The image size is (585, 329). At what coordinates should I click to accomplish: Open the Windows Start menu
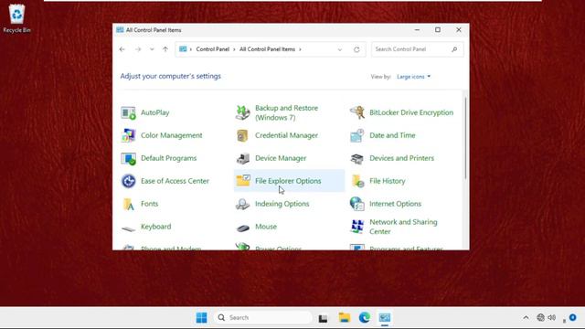coord(201,317)
